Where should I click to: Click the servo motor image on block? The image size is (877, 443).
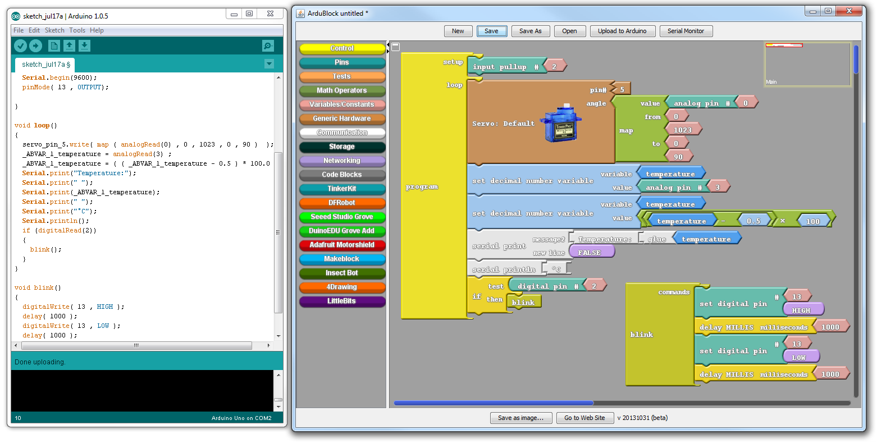click(x=556, y=124)
